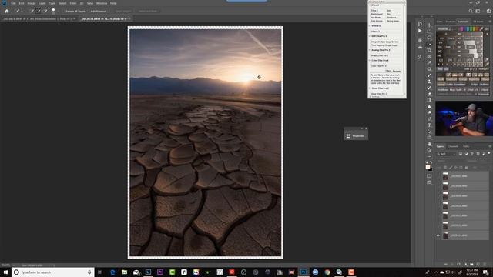
Task: Click the foreground color swatch
Action: (428, 167)
